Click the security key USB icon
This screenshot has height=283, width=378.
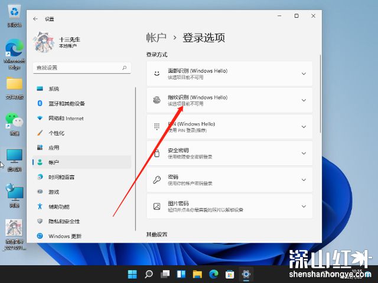click(x=157, y=153)
